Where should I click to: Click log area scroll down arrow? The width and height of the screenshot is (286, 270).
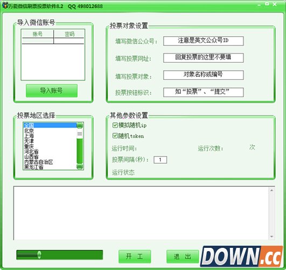[x=271, y=237]
